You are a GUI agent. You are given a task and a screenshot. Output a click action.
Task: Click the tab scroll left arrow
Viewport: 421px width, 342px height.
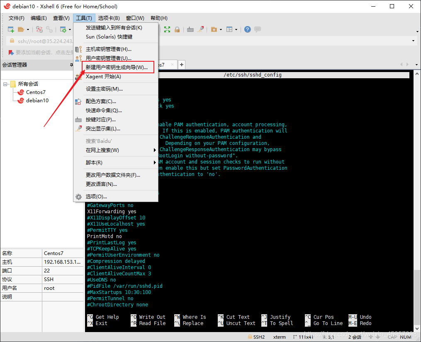tap(402, 65)
